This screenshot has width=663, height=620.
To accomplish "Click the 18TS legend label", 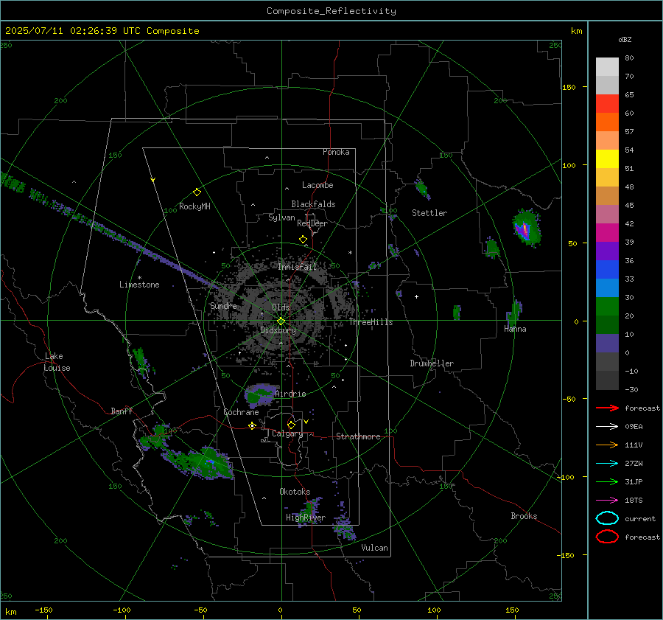I will coord(634,501).
